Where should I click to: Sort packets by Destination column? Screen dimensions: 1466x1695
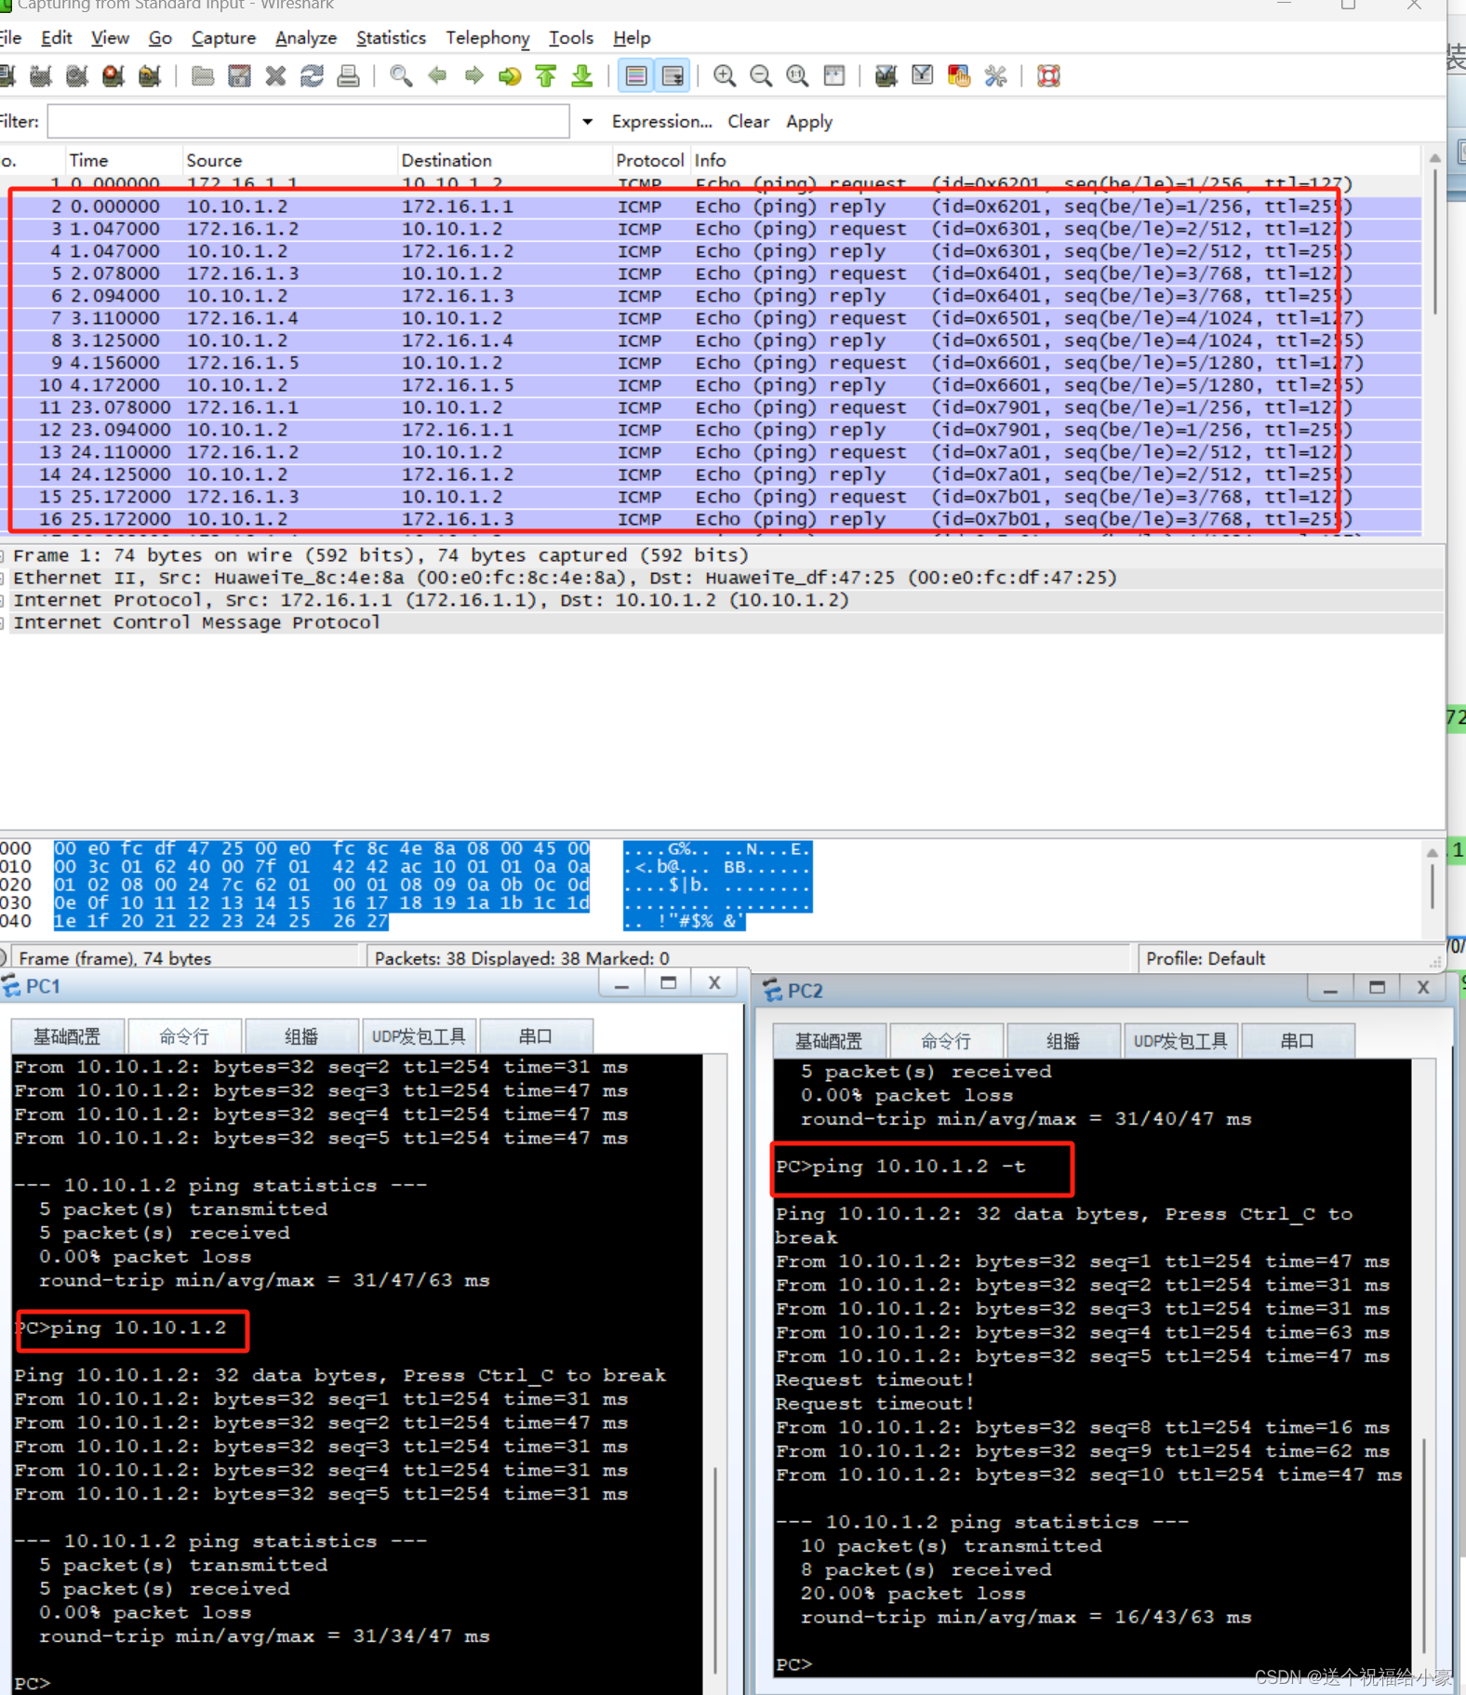click(504, 160)
